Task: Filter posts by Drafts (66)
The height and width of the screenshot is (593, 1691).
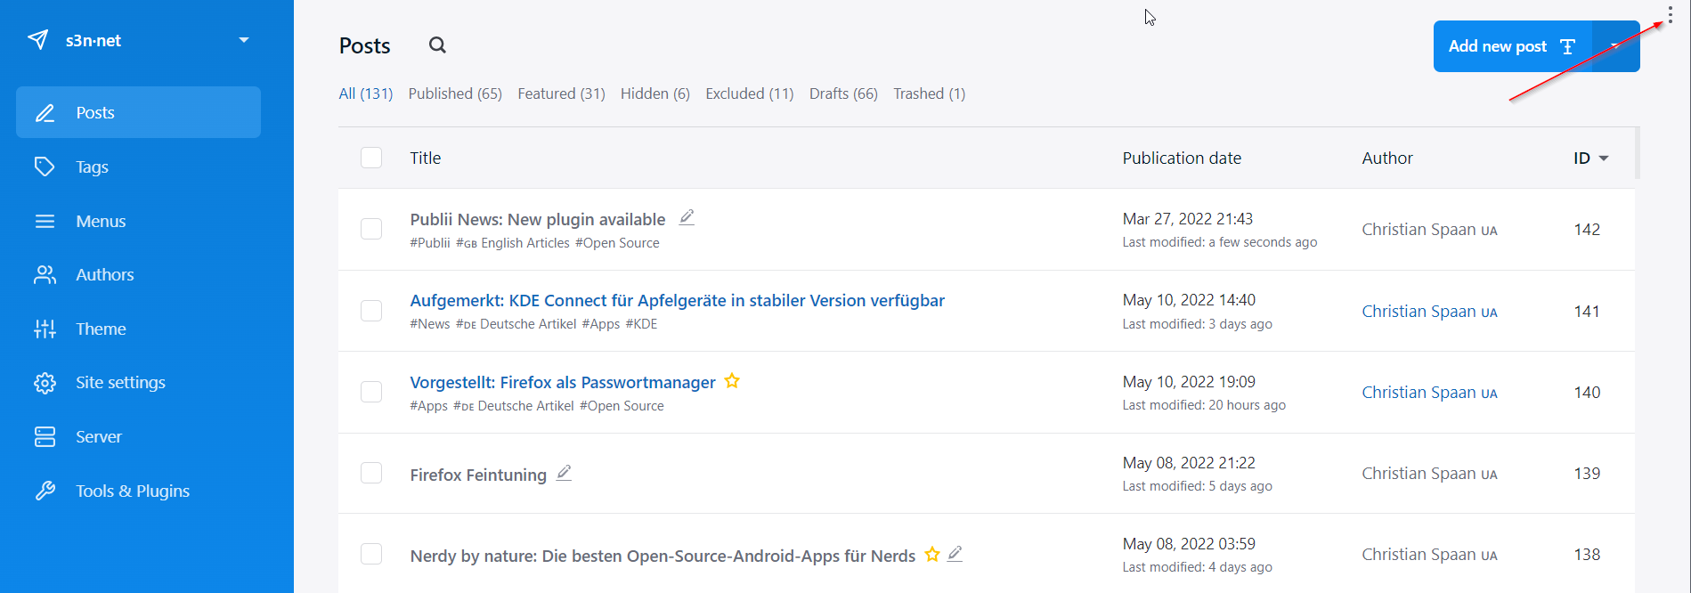Action: (x=842, y=93)
